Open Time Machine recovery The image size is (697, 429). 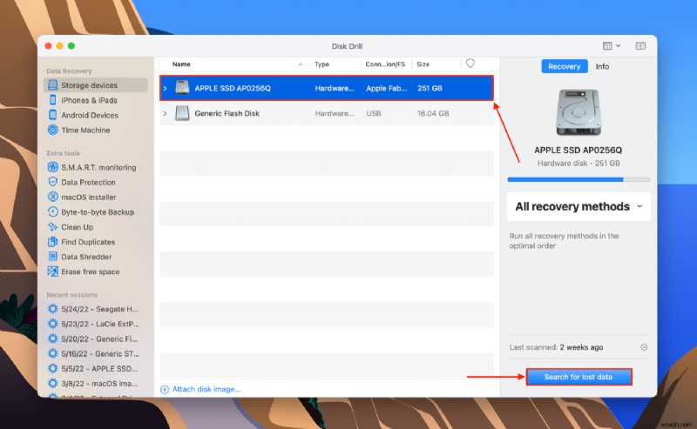(85, 131)
